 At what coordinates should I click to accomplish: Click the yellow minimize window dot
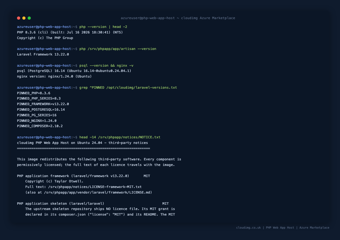click(24, 18)
